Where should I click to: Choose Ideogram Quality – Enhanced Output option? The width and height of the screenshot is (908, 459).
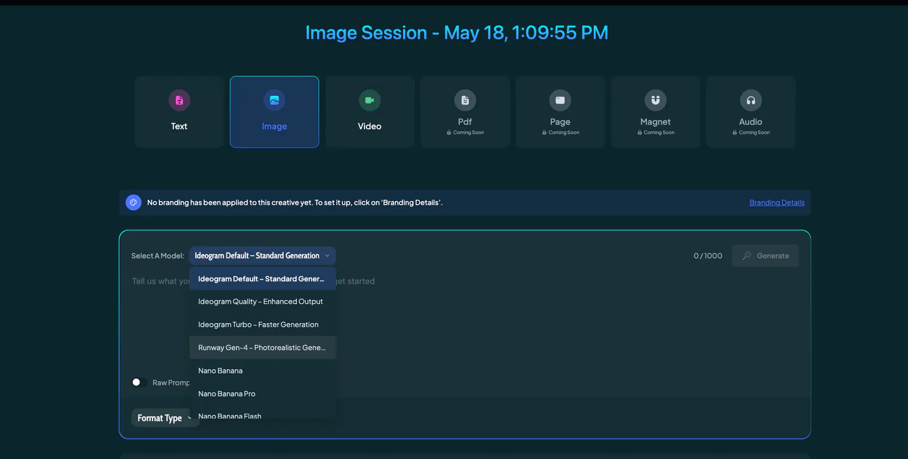(263, 302)
